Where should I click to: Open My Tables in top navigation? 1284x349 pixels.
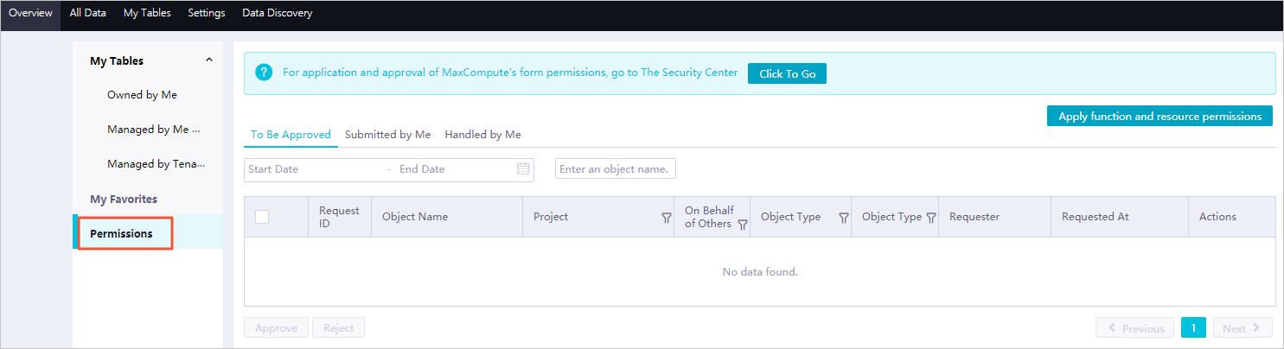(147, 13)
